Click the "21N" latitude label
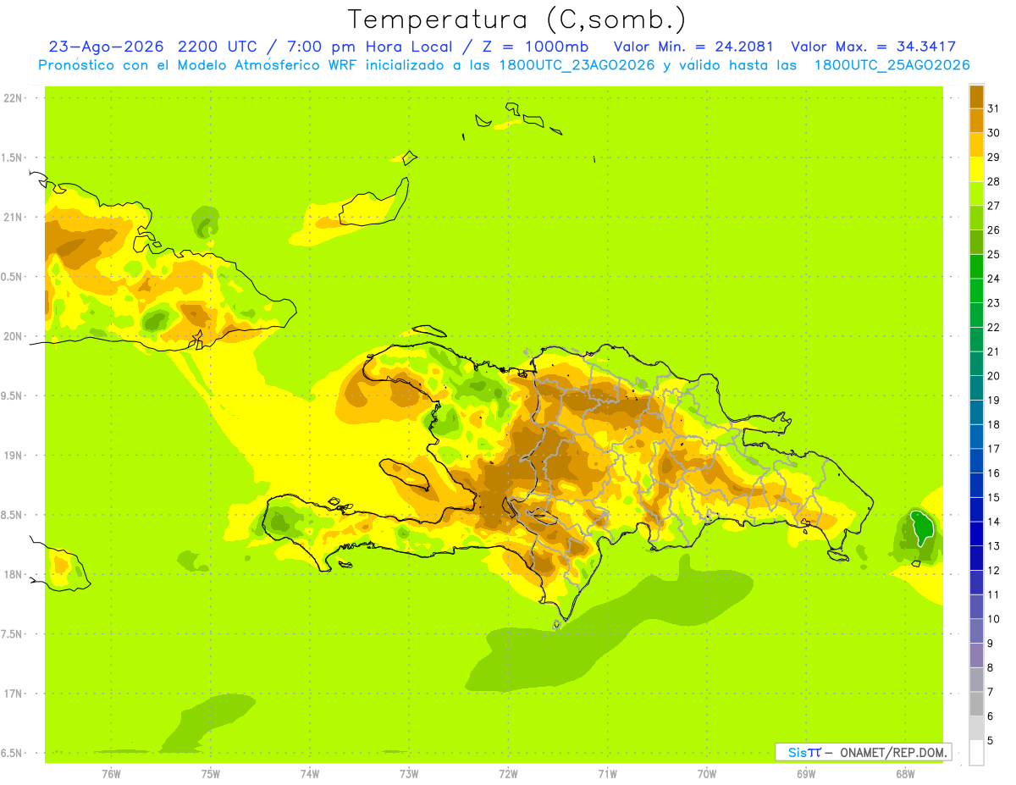The image size is (1016, 785). point(14,218)
